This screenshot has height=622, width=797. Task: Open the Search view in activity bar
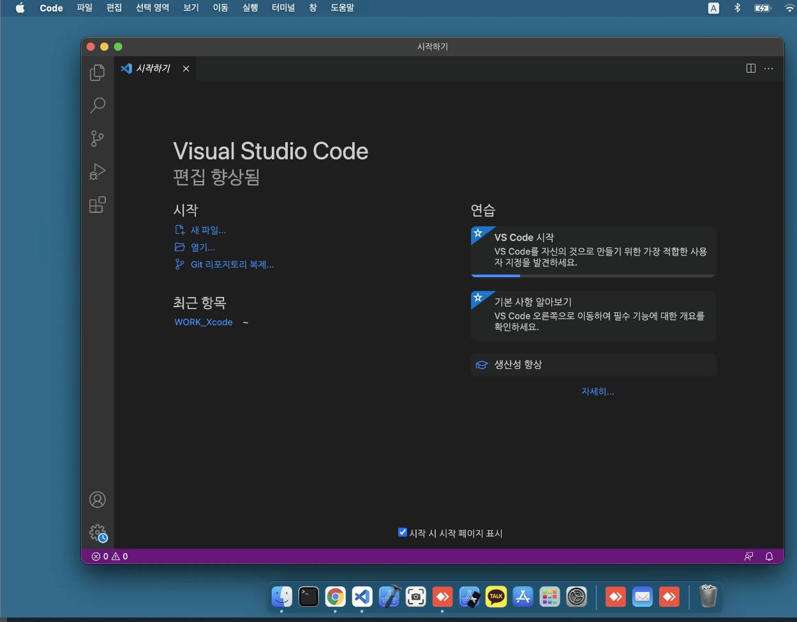pos(97,105)
